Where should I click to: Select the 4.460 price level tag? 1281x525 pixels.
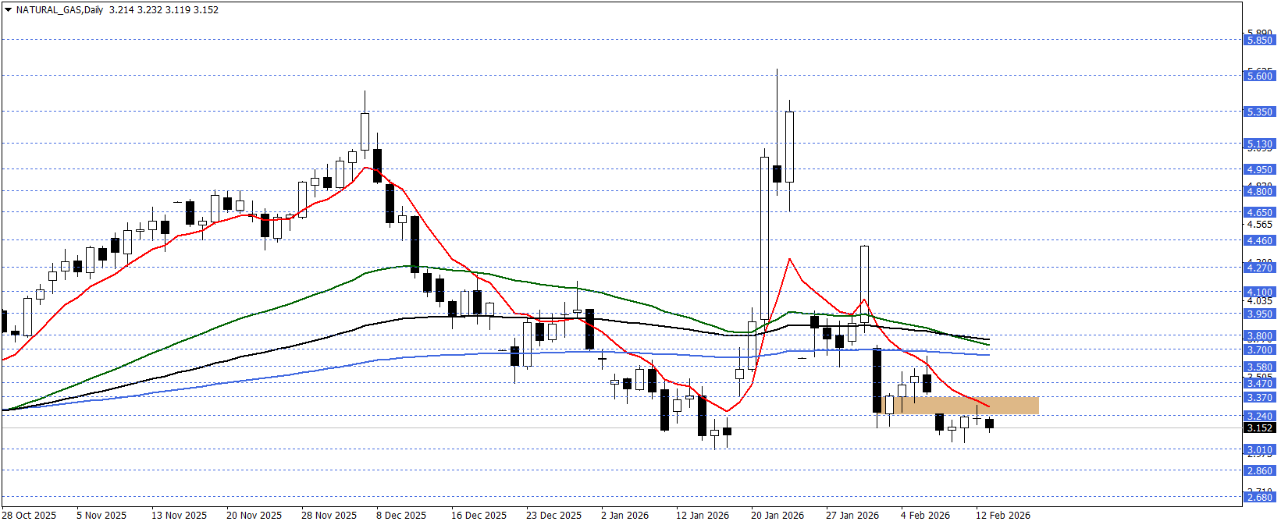(x=1259, y=240)
